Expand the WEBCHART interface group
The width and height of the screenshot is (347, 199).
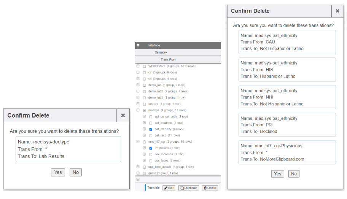pos(138,66)
